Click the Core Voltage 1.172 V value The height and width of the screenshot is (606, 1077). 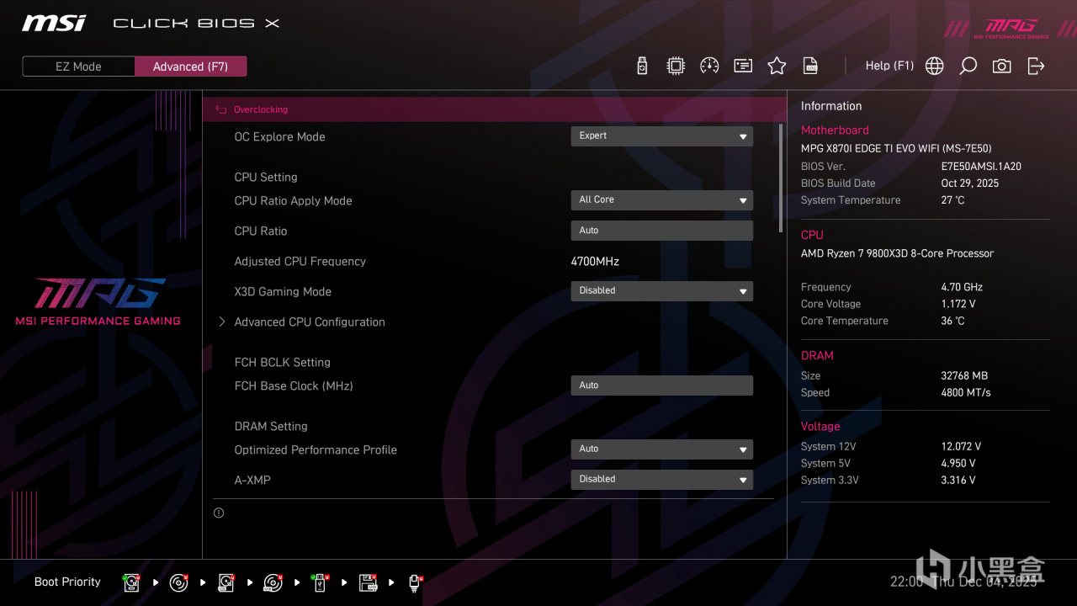[958, 304]
